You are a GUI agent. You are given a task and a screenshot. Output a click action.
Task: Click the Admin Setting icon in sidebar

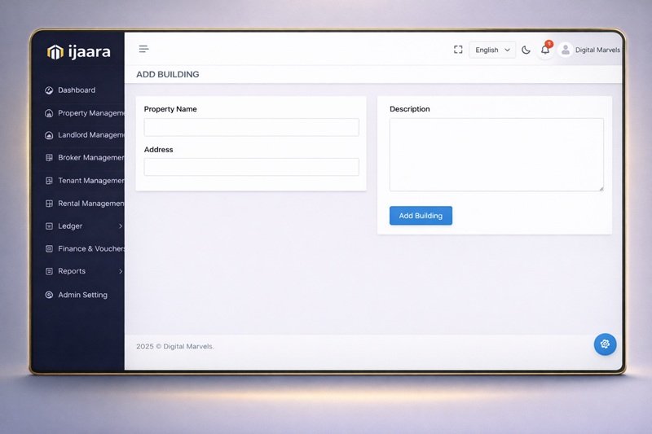coord(50,295)
